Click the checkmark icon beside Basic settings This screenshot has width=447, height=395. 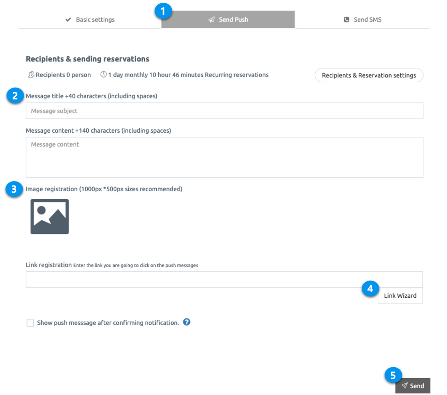(68, 20)
